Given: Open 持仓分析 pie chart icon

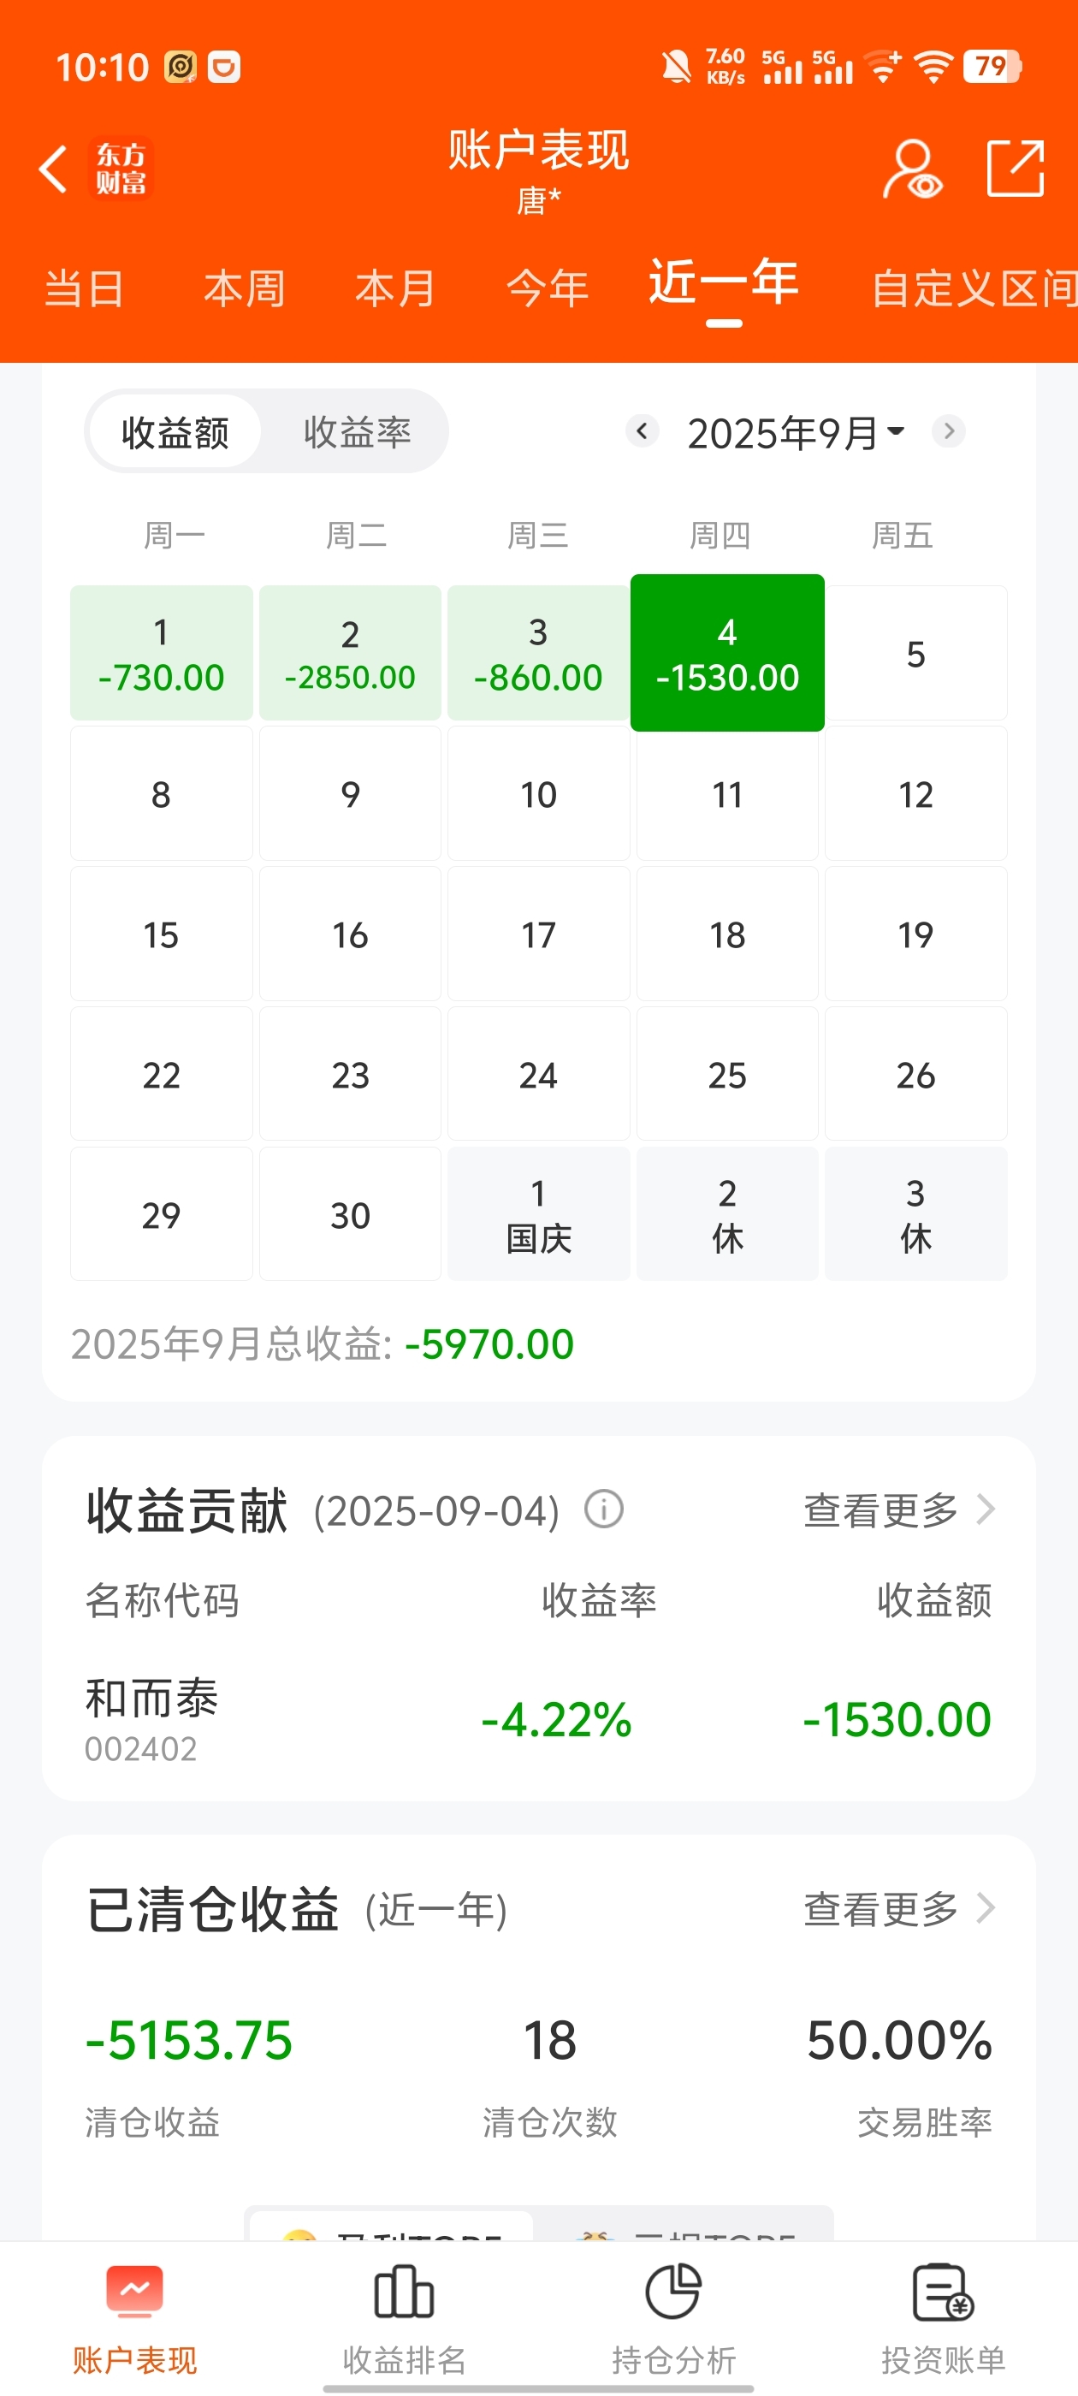Looking at the screenshot, I should pos(673,2292).
